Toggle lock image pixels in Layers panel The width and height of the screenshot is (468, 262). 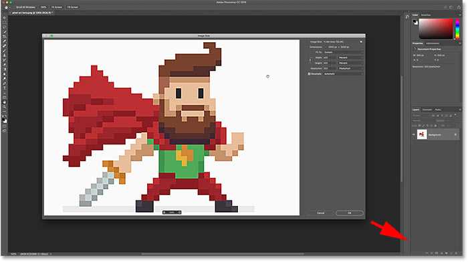click(x=423, y=126)
